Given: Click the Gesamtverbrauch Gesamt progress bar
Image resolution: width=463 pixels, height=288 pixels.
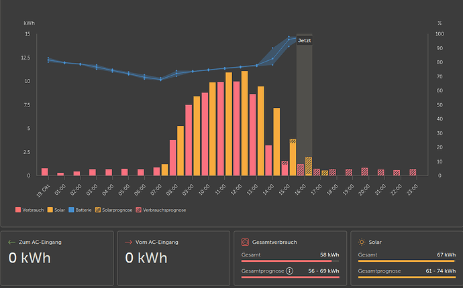Looking at the screenshot, I should click(x=291, y=261).
